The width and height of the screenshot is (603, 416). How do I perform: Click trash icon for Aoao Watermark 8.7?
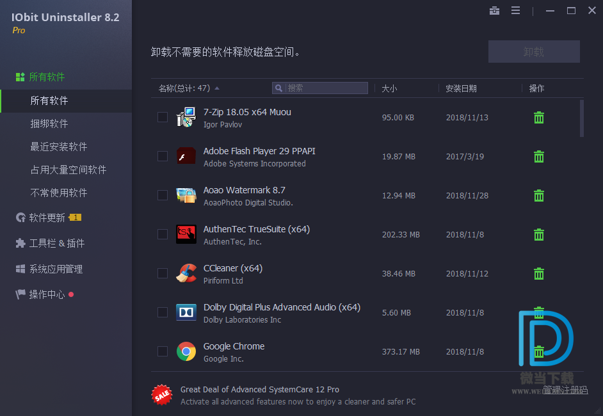[x=539, y=196]
